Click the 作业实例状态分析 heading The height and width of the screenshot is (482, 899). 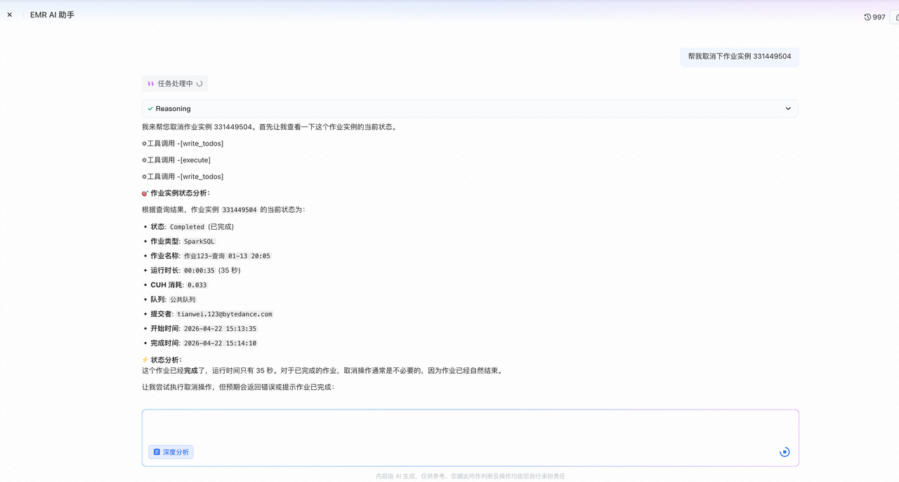176,193
